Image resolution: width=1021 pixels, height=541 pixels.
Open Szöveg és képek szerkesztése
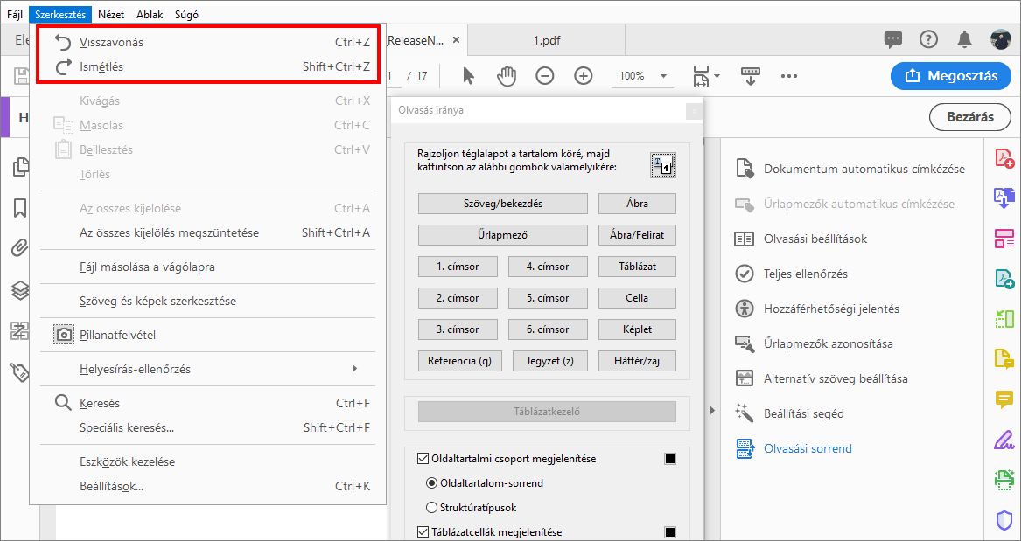[x=207, y=301]
